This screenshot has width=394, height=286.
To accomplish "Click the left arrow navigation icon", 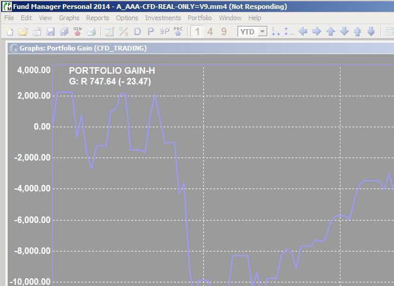I will pyautogui.click(x=303, y=32).
